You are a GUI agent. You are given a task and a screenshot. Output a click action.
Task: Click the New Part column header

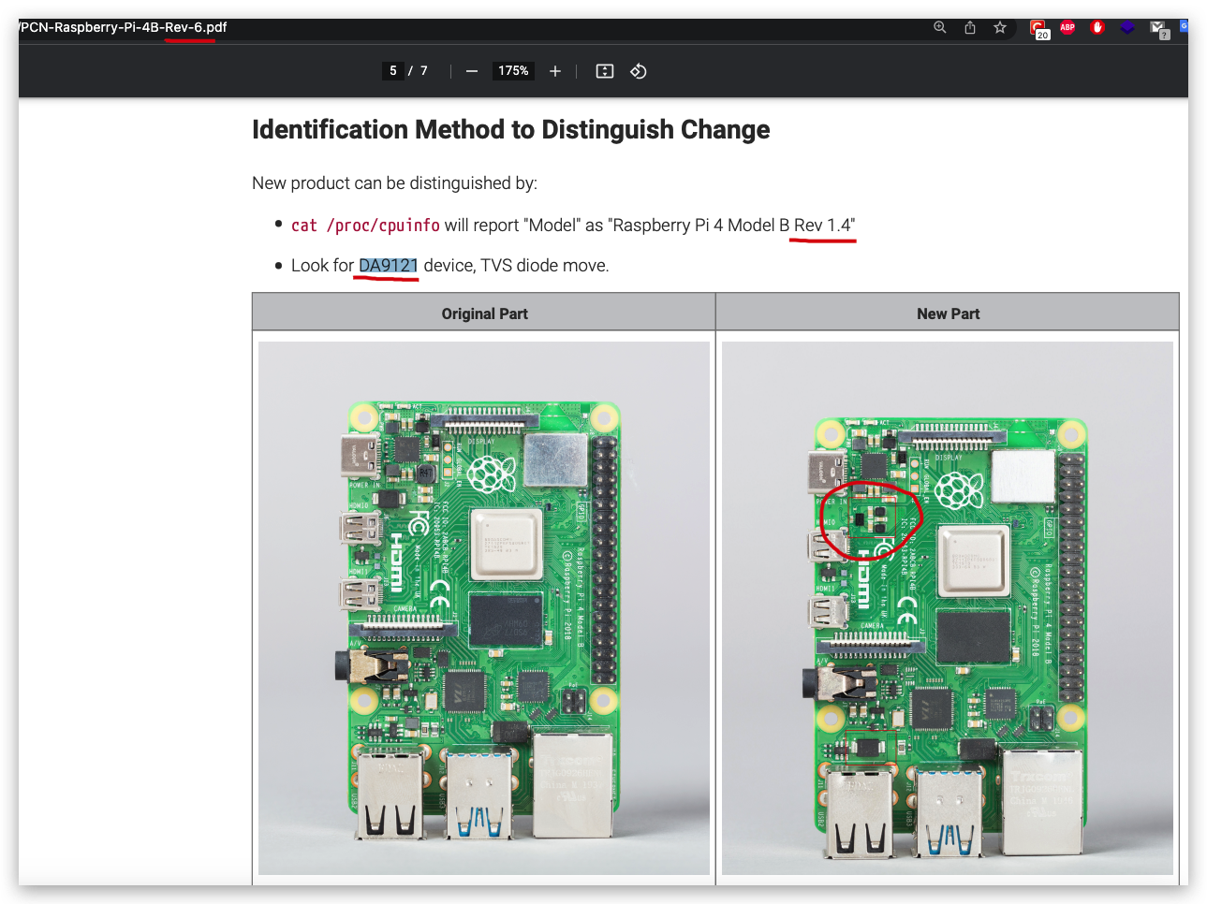948,313
